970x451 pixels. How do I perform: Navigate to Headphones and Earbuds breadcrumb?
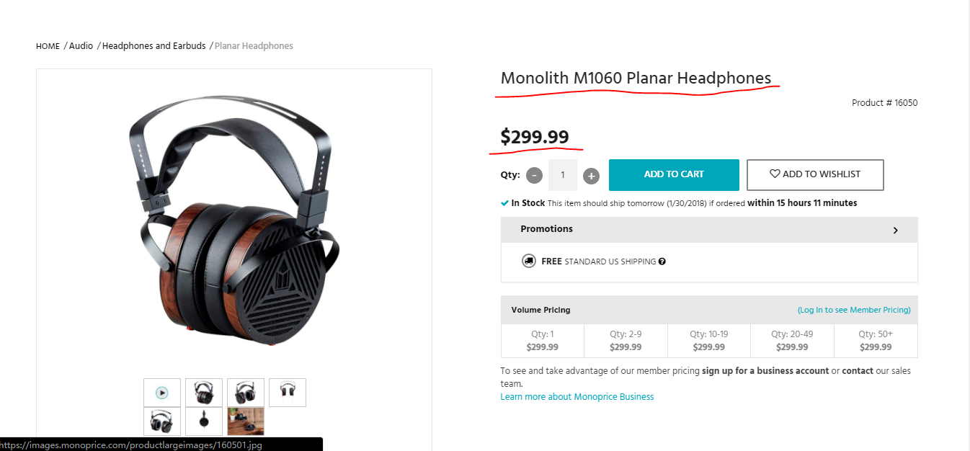(x=153, y=46)
